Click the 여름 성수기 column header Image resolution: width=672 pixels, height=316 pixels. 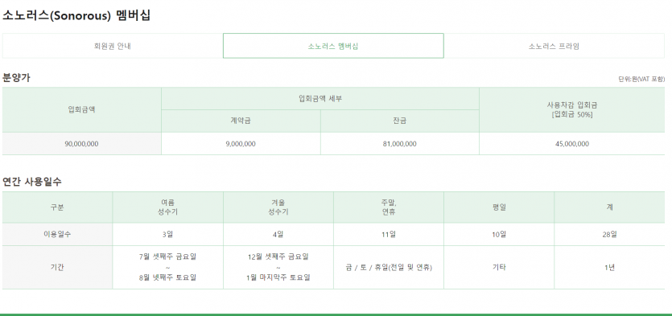pos(167,207)
